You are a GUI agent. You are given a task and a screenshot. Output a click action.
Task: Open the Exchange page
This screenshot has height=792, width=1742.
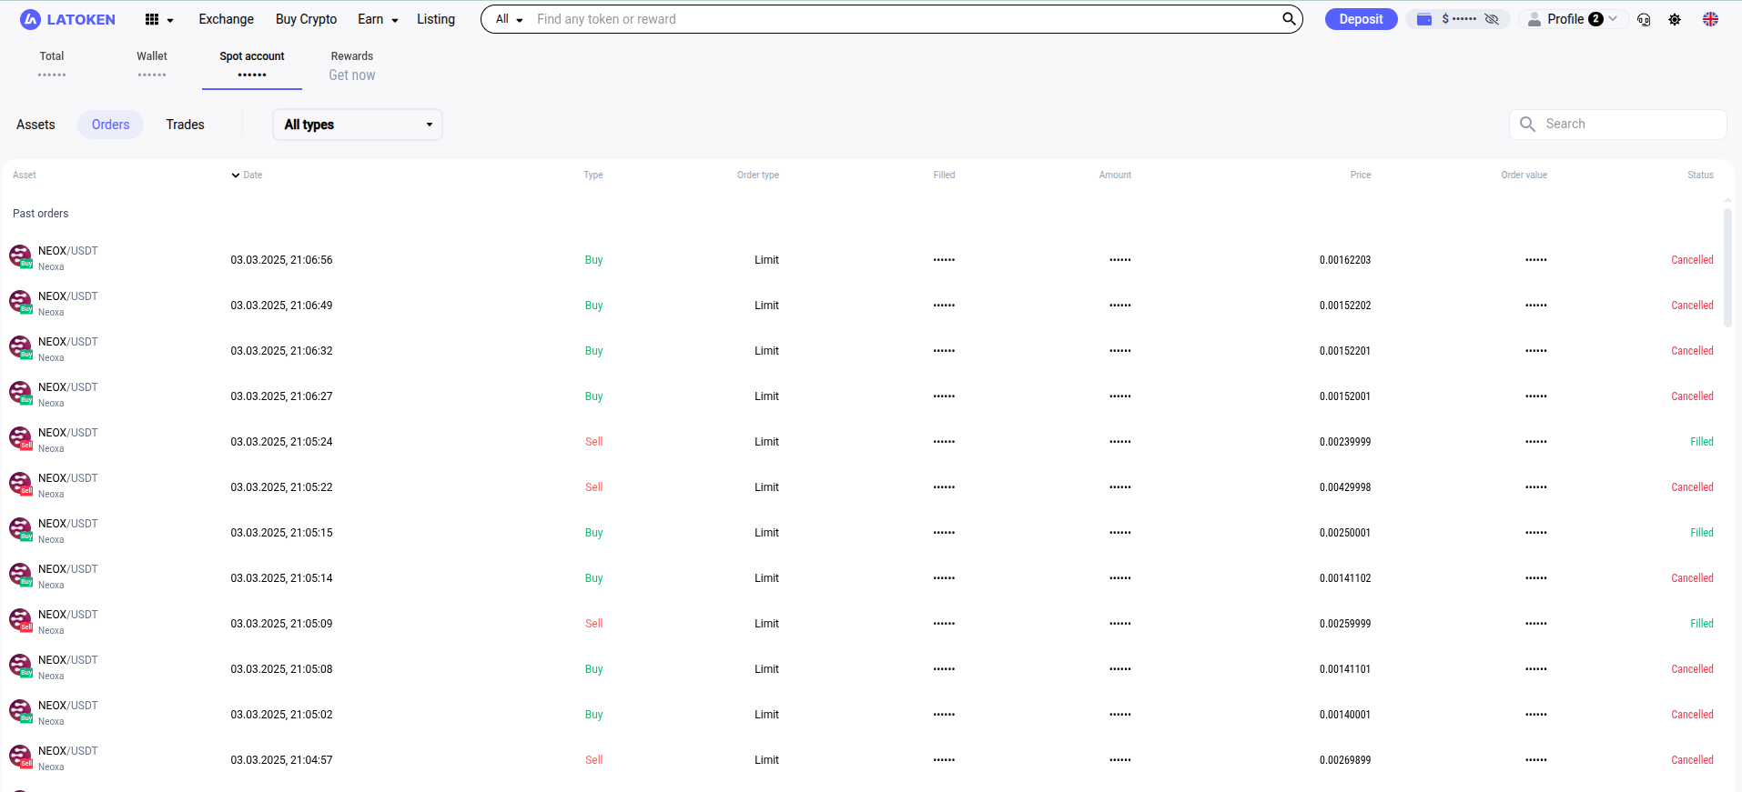pyautogui.click(x=226, y=19)
